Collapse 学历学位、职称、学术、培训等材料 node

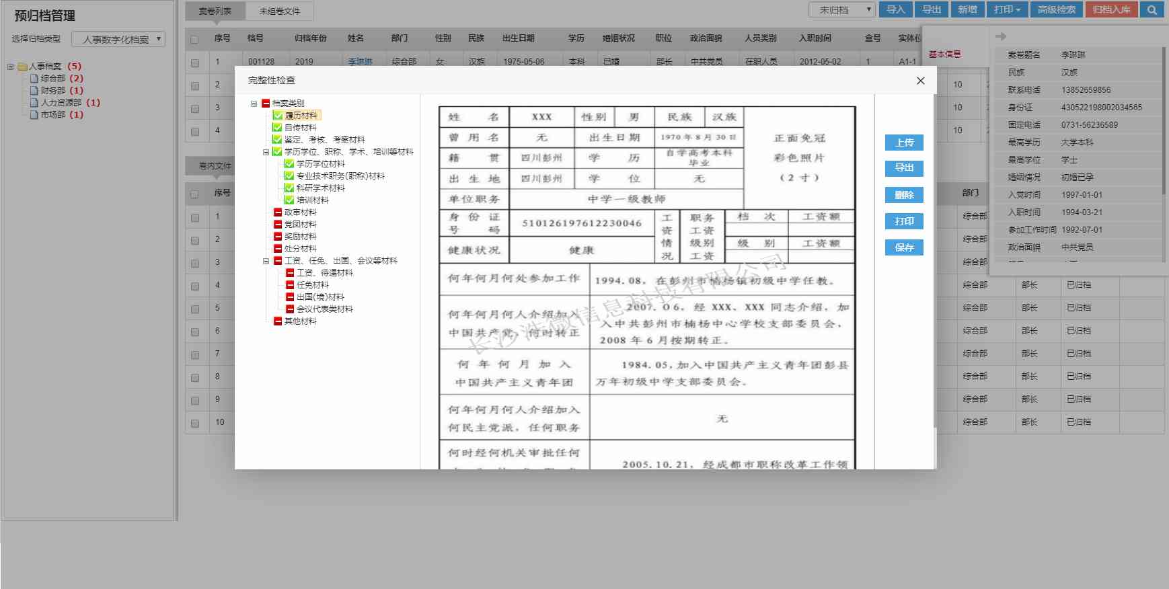click(x=266, y=152)
